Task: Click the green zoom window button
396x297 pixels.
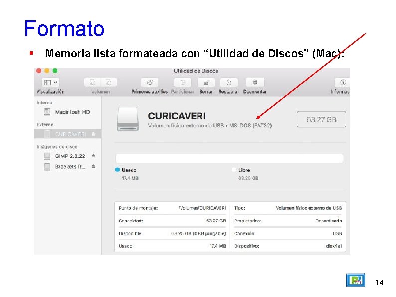Action: pos(55,71)
